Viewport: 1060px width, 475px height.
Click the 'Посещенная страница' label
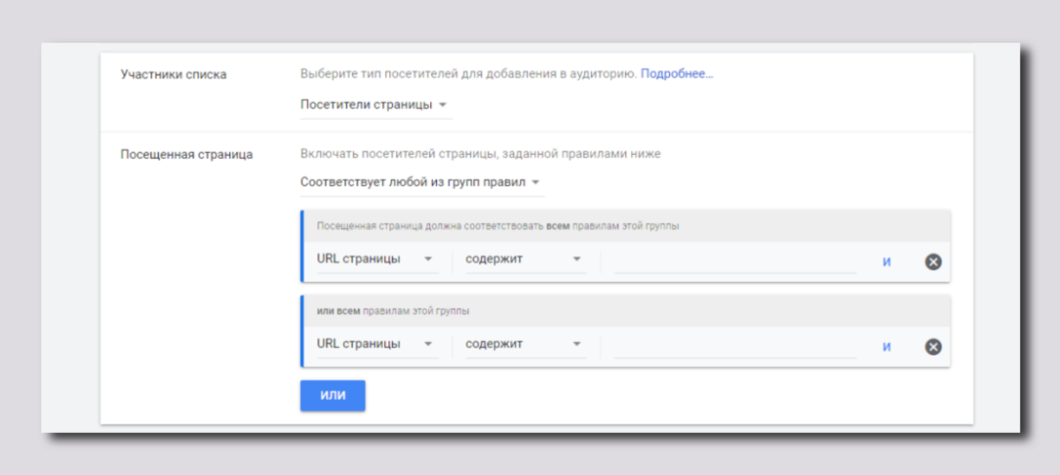(x=186, y=154)
